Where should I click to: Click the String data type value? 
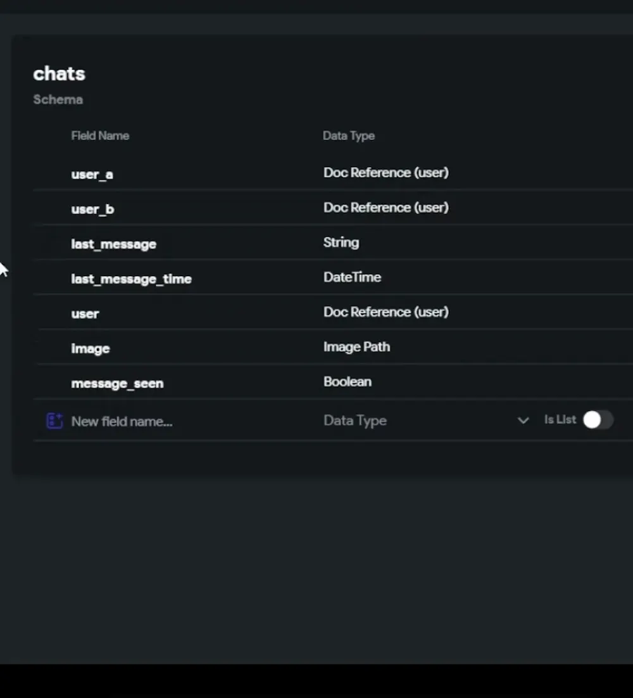[x=341, y=243]
